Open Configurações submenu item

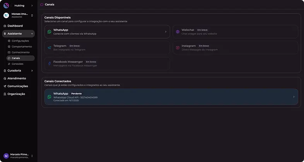coord(20,41)
